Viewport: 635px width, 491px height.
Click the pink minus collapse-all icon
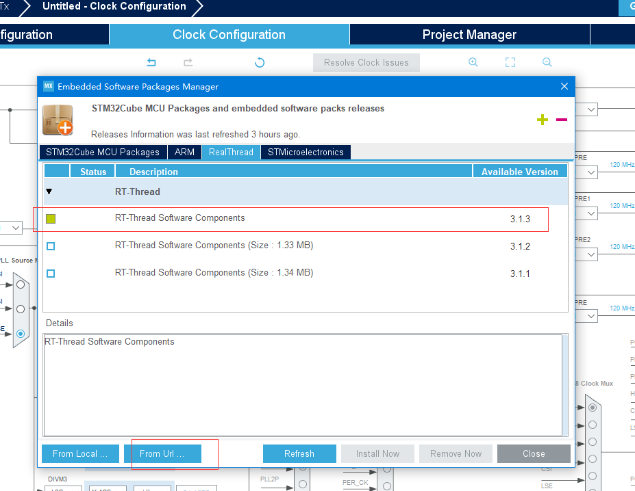[562, 120]
